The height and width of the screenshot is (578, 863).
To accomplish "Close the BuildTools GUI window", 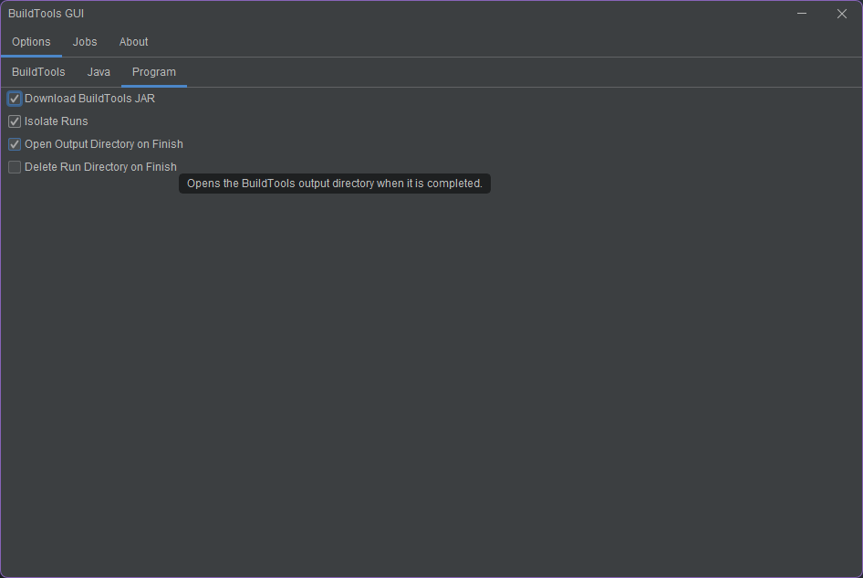I will click(842, 14).
